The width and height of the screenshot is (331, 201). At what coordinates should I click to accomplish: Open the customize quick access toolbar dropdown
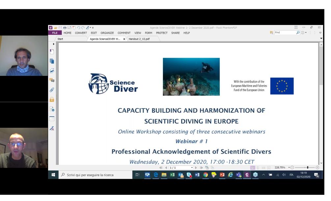click(x=93, y=28)
